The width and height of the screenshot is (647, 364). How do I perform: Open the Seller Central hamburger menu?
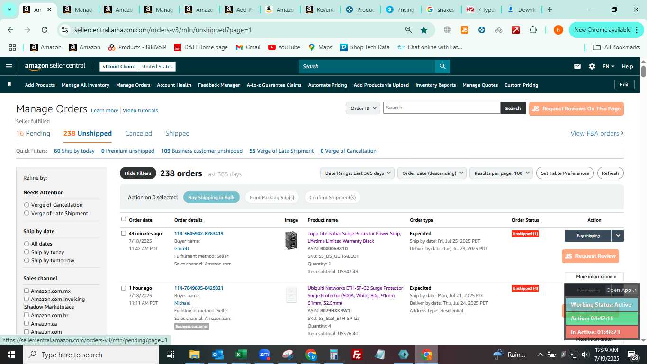click(9, 66)
